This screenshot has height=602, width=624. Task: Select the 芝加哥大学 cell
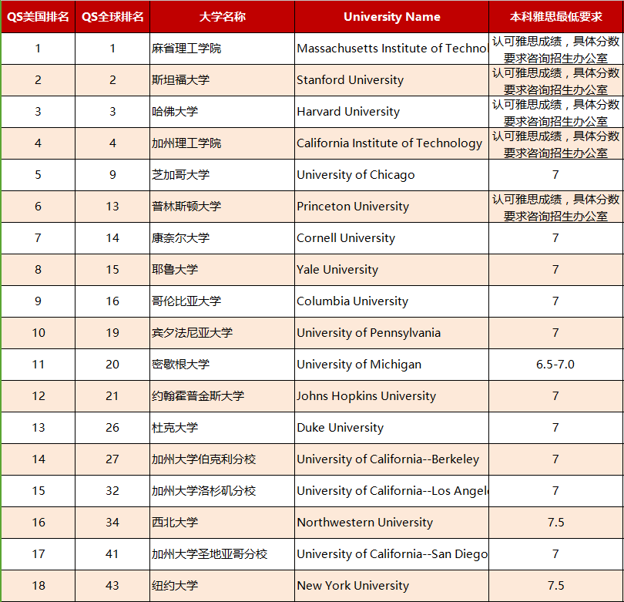(x=222, y=175)
